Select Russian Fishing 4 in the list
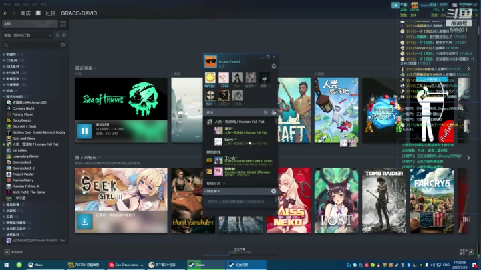Image resolution: width=481 pixels, height=270 pixels. [25, 186]
